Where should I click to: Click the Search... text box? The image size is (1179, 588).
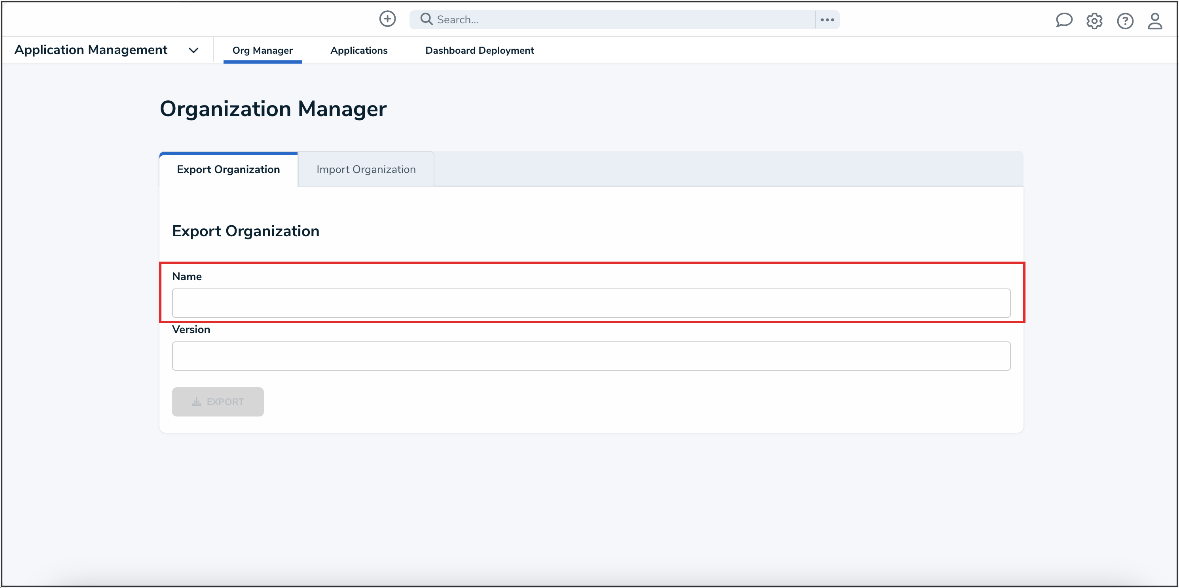pos(622,20)
